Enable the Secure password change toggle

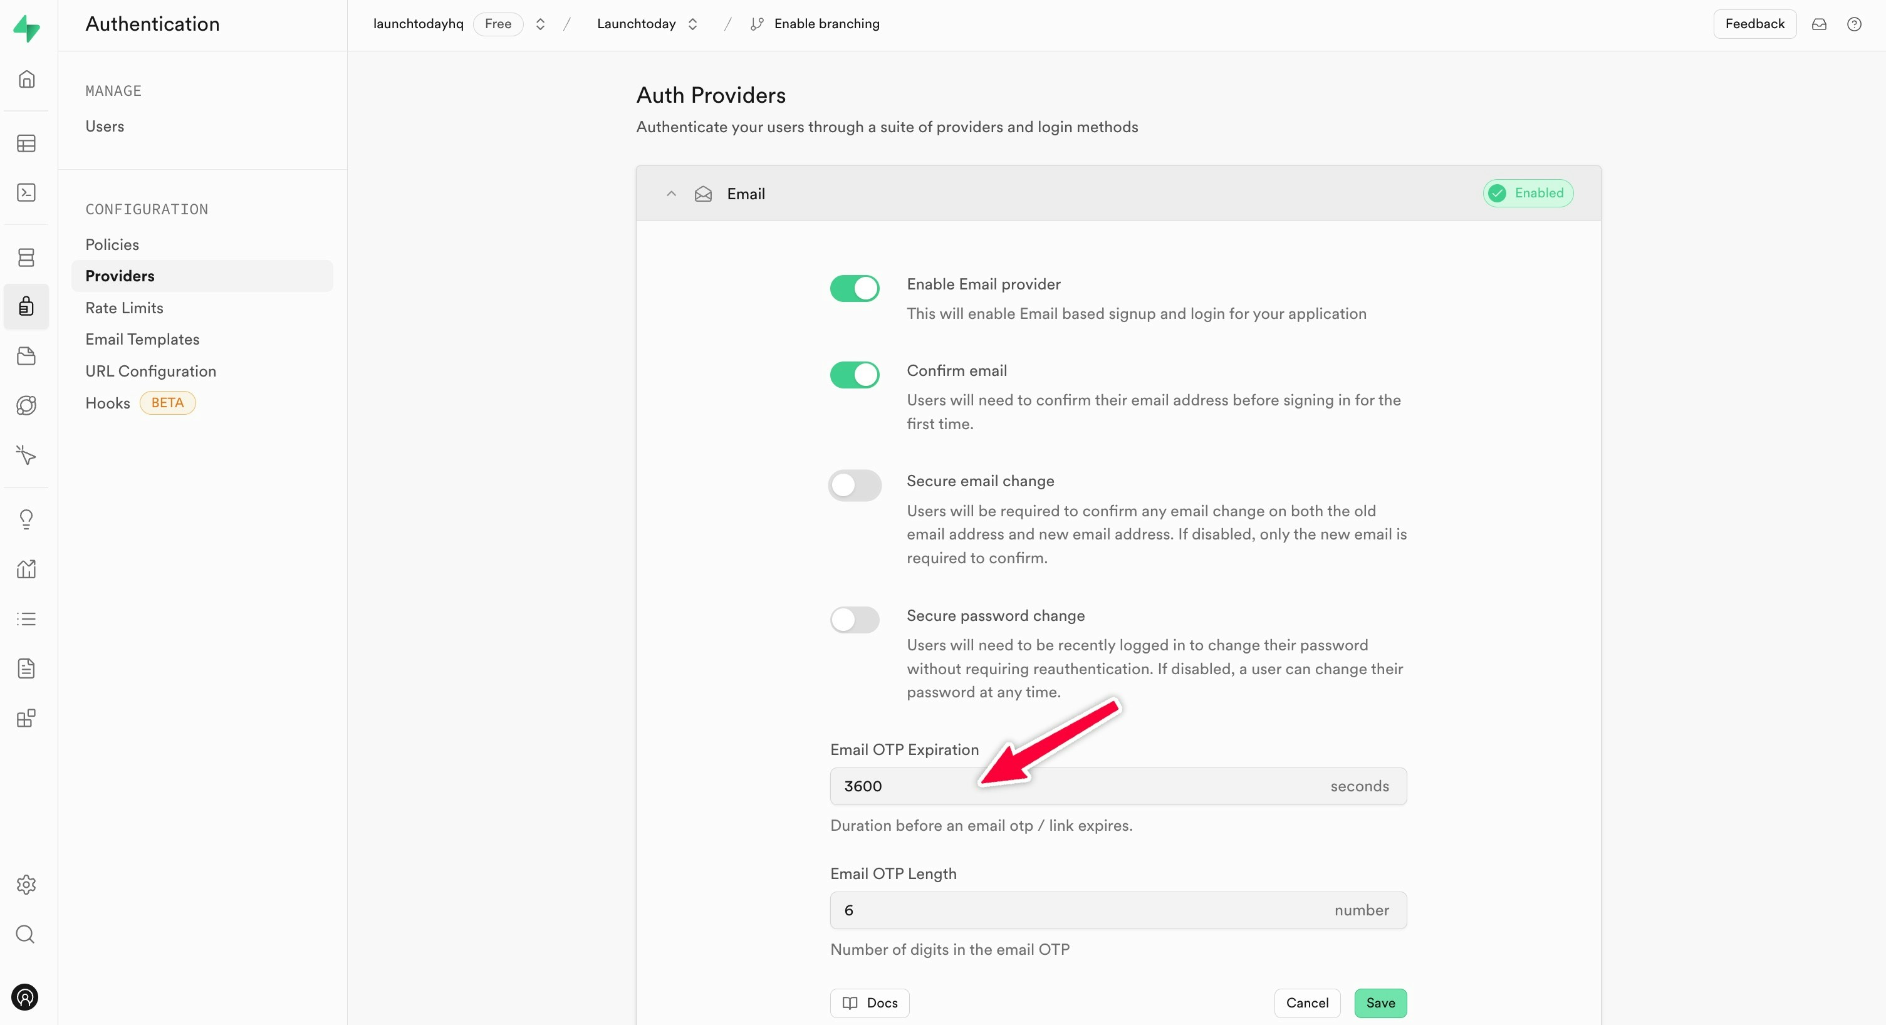coord(855,620)
